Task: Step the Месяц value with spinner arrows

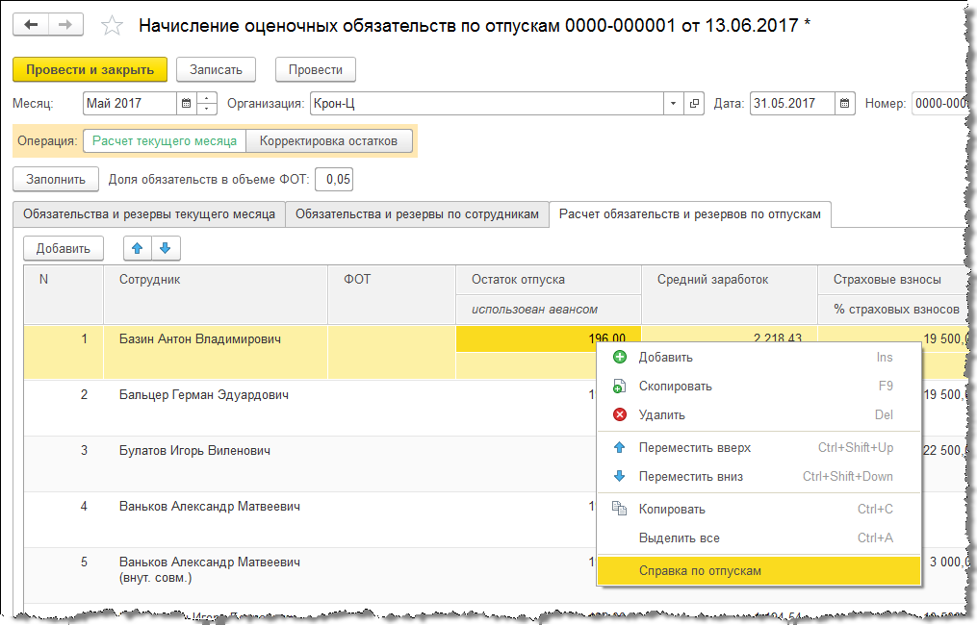Action: (206, 103)
